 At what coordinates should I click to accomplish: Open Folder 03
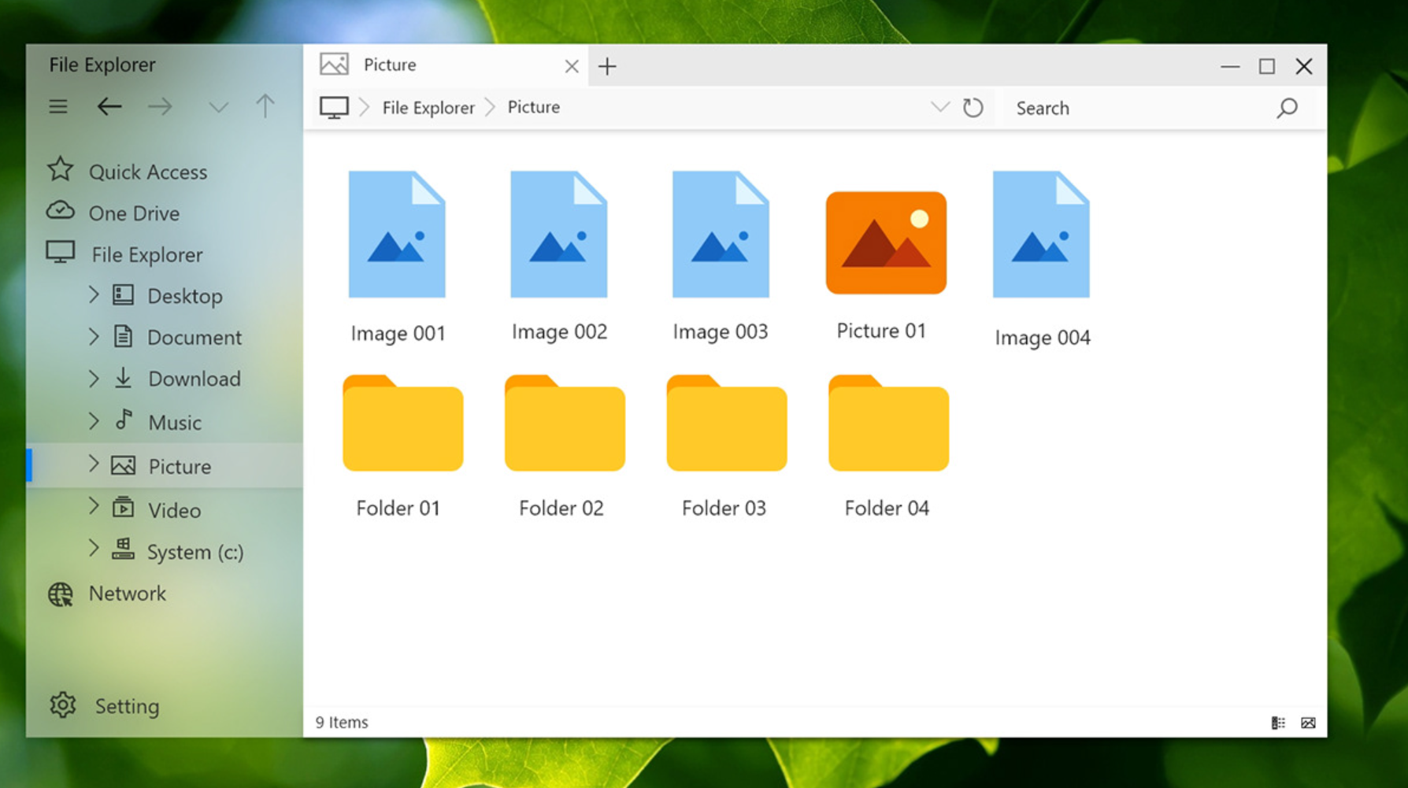tap(726, 425)
